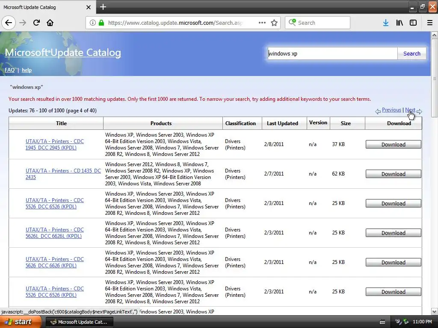Click the 37 KB size cell
Screen dimensions: 438x328
338,144
